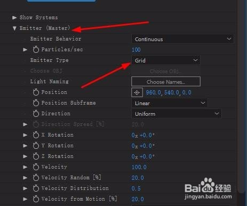This screenshot has height=206, width=247.
Task: Click the Velocity Random value 20.0
Action: pos(138,178)
